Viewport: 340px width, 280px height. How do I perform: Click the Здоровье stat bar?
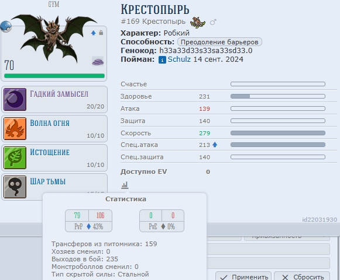tap(278, 96)
